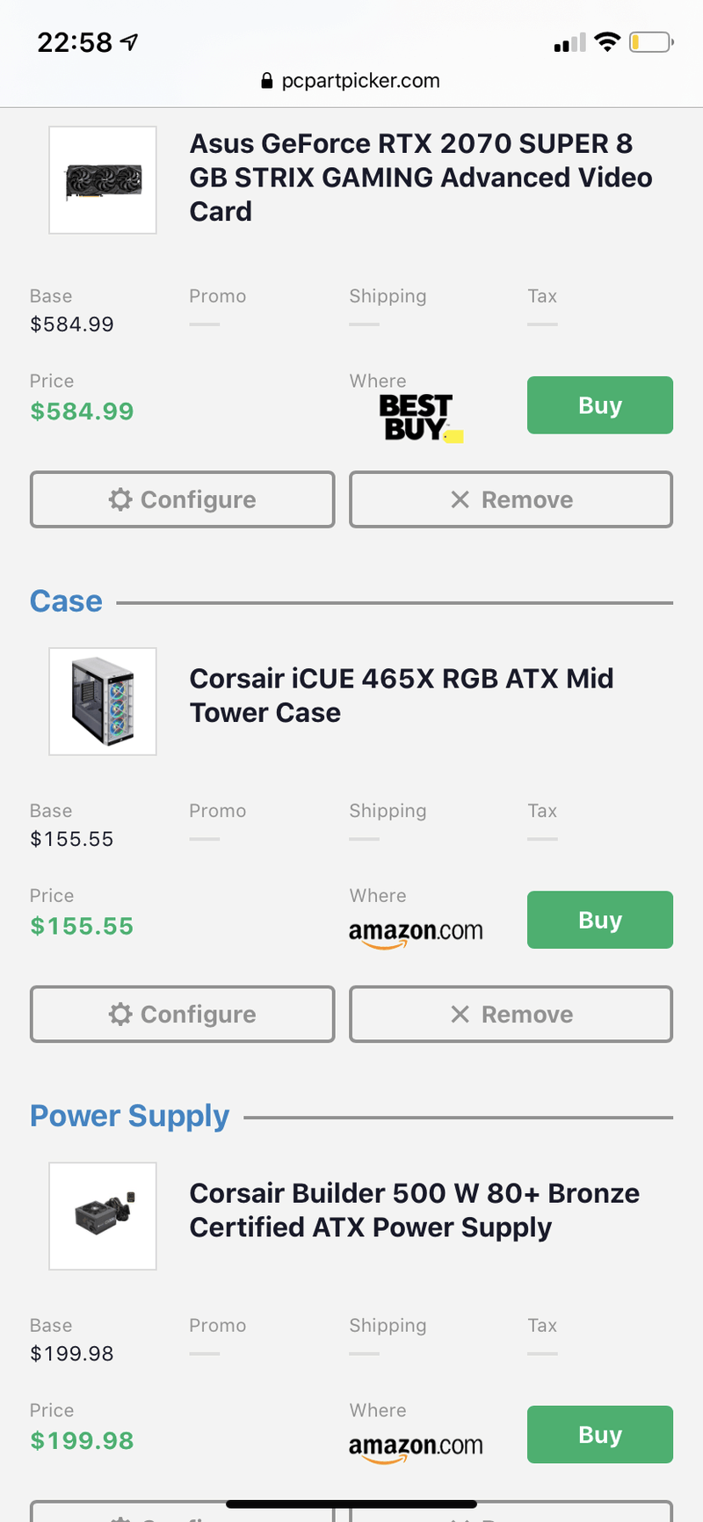Screen dimensions: 703x1522
Task: Tap the pcpartpicker.com address bar
Action: [x=360, y=81]
